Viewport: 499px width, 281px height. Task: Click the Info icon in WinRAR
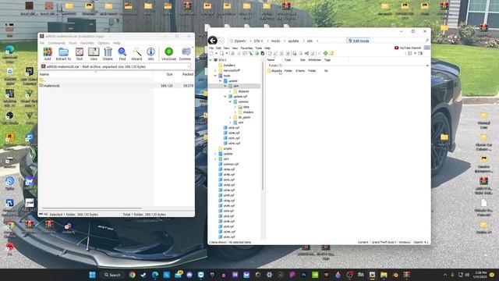tap(150, 54)
